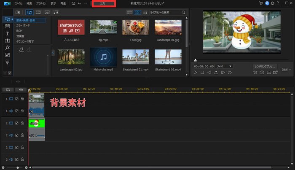Open the Media Room icon in sidebar
The width and height of the screenshot is (295, 170).
[7, 19]
